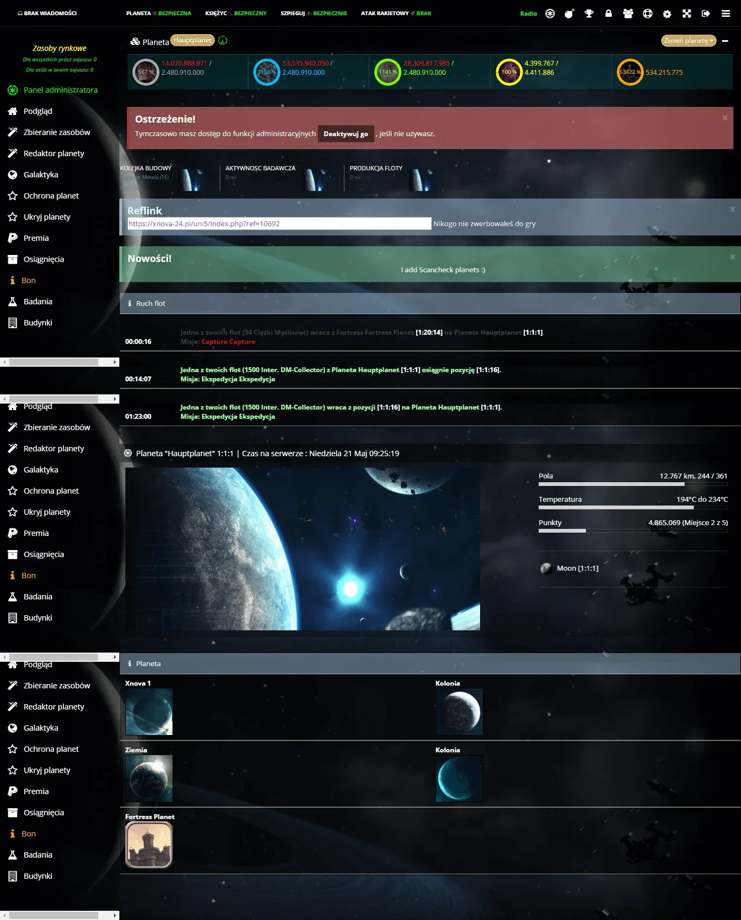The height and width of the screenshot is (920, 741).
Task: Click the dark matter value 534.215.775
Action: (664, 72)
